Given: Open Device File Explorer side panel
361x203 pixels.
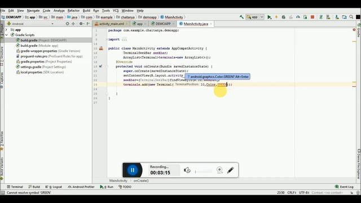Looking at the screenshot, I should (359, 164).
